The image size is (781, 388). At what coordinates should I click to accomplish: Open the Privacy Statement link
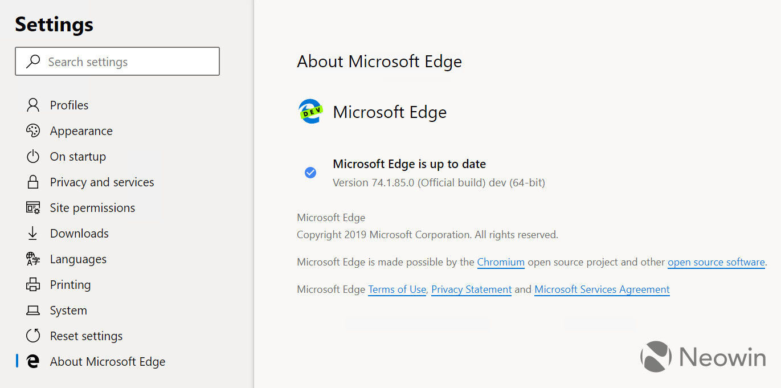click(x=471, y=289)
